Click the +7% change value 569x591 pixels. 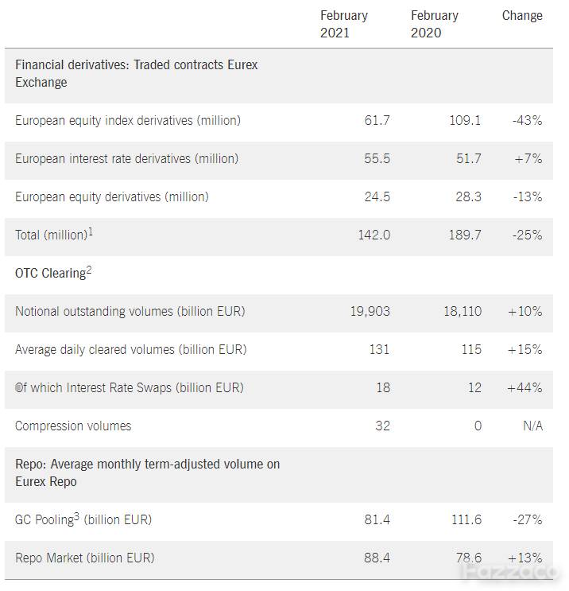(x=528, y=158)
